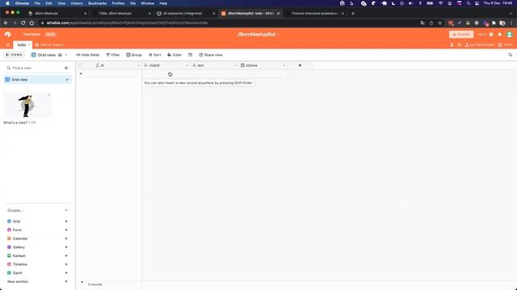Select Grid view in the sidebar
Viewport: 517px width, 290px height.
(38, 80)
